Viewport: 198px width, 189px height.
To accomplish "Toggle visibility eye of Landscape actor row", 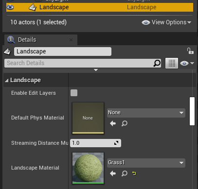I will point(10,7).
